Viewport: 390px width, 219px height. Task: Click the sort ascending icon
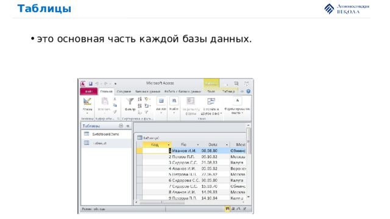click(x=140, y=99)
